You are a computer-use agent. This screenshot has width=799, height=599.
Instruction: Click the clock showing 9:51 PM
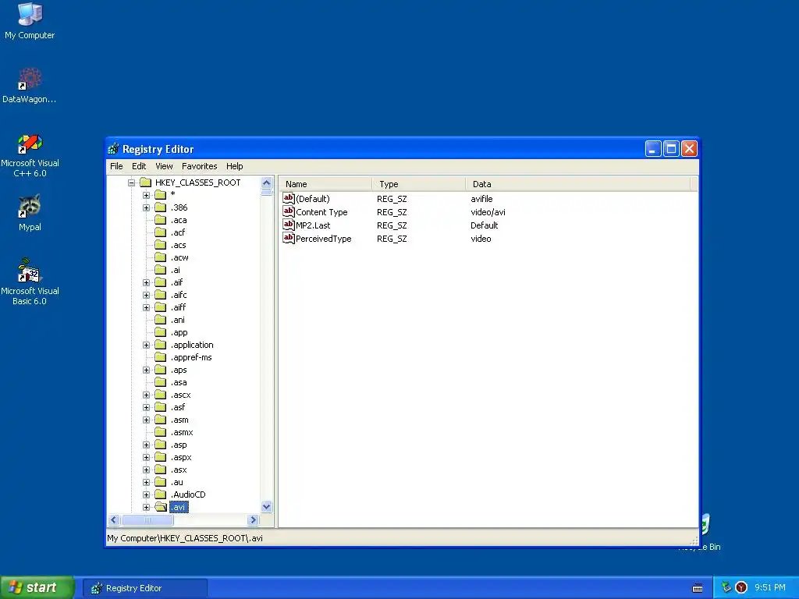(x=770, y=587)
